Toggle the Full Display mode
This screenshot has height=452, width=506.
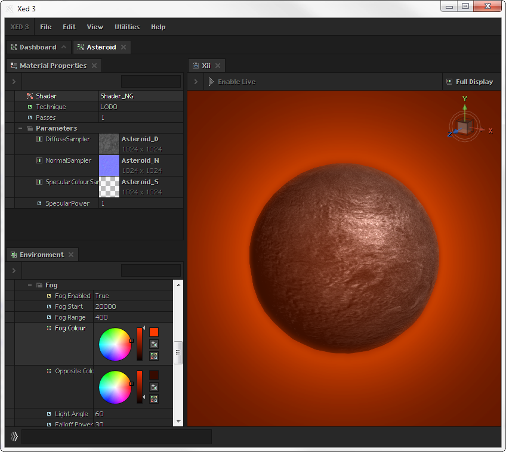470,82
